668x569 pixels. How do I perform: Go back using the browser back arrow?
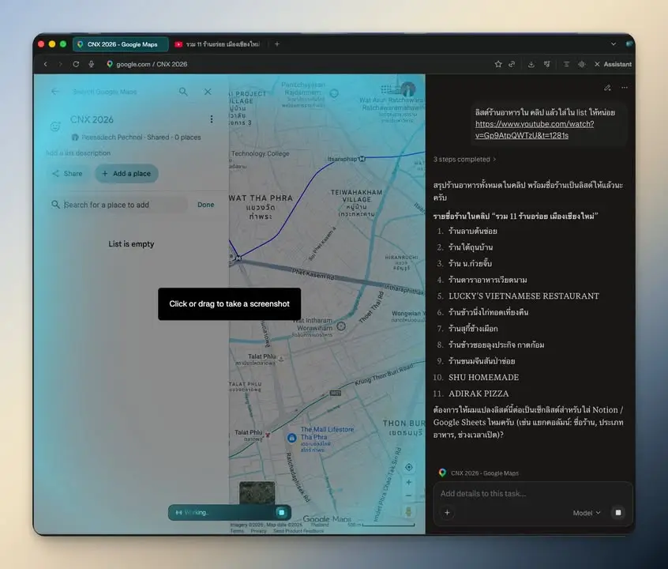46,64
